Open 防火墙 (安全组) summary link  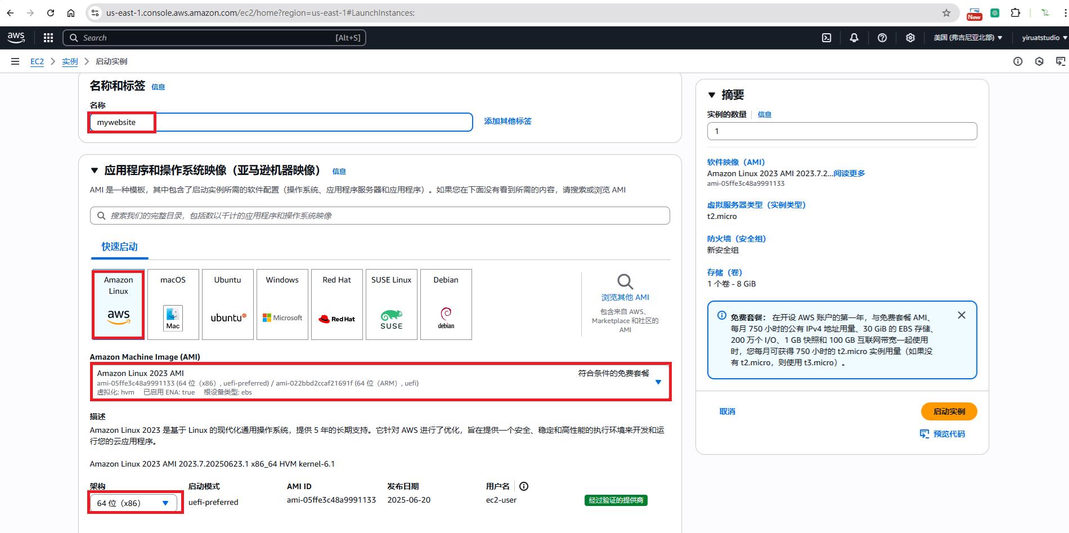pyautogui.click(x=736, y=239)
